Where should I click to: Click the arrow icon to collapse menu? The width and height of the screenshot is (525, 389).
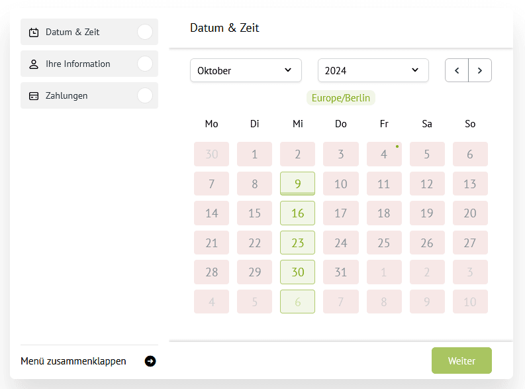(150, 361)
